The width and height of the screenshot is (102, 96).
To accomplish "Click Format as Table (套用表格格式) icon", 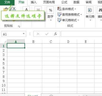I will coord(59,15).
